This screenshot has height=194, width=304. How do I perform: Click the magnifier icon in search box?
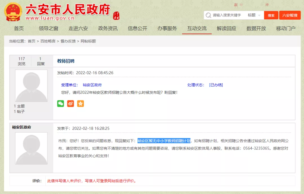tap(208, 15)
